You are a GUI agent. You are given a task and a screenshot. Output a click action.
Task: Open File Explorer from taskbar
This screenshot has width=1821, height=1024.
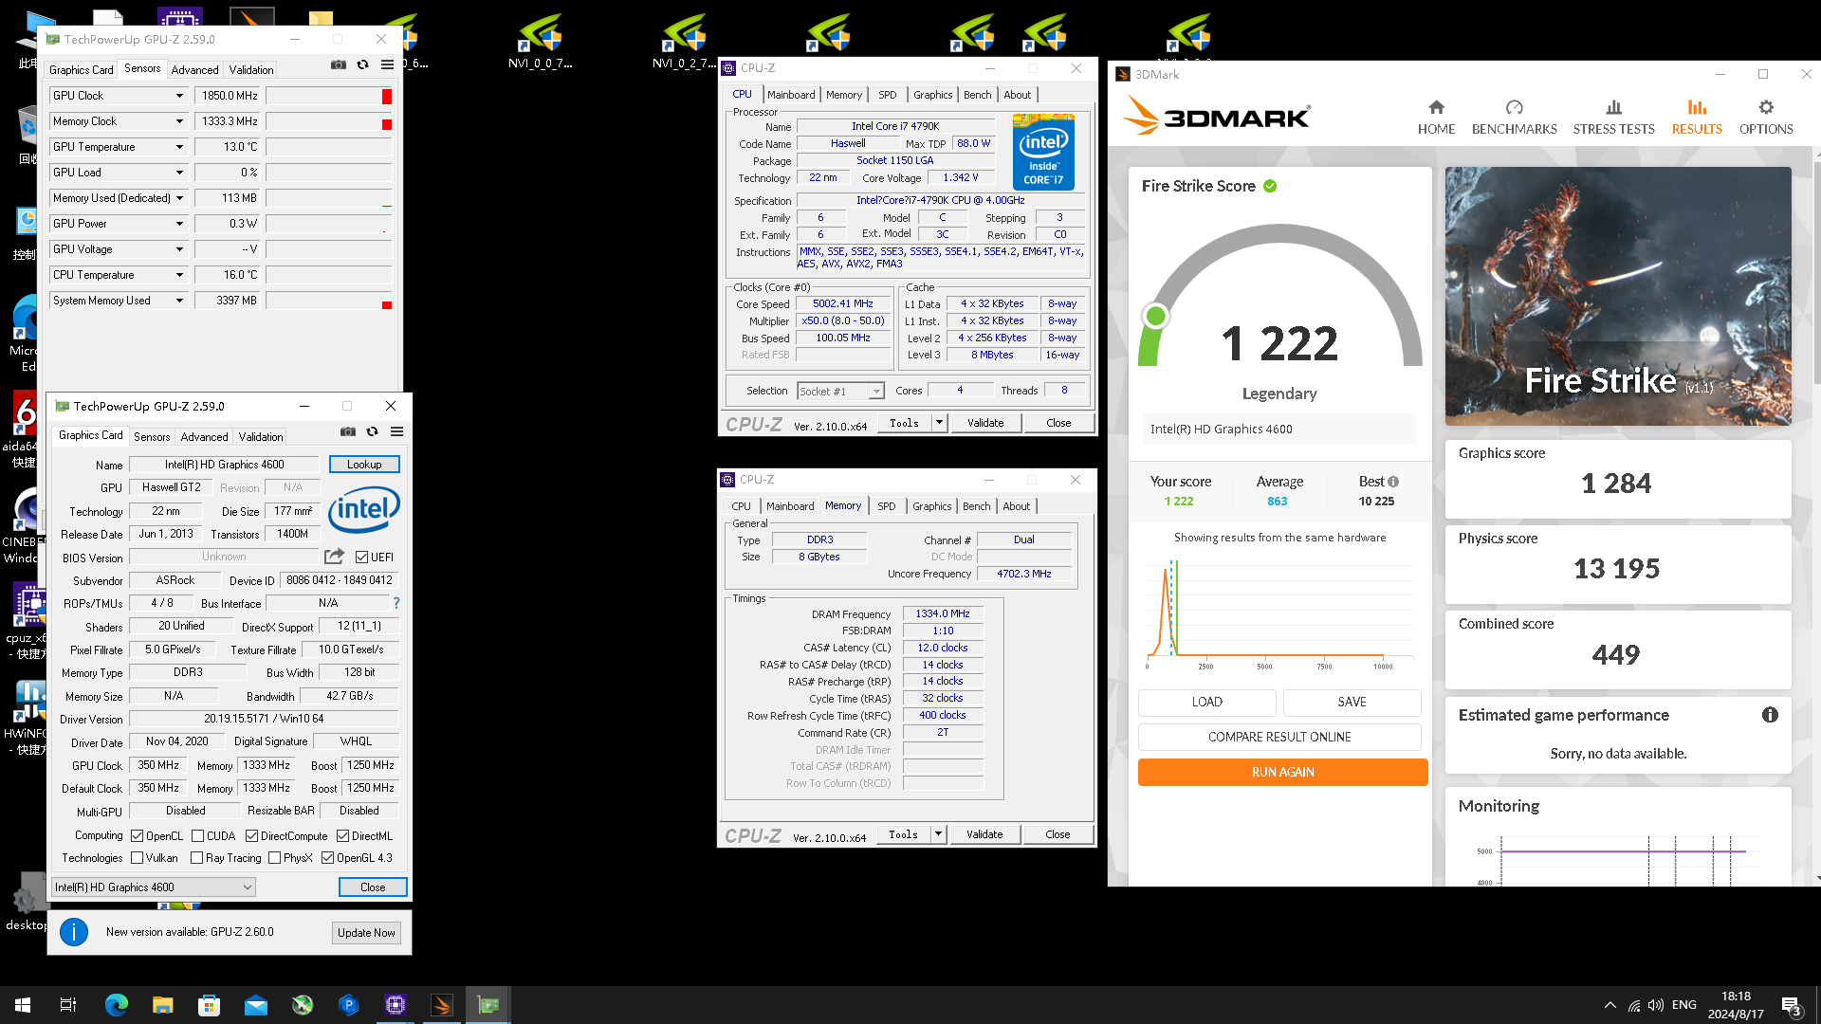tap(162, 1005)
